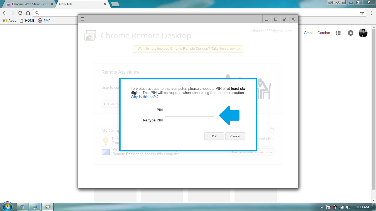Open the Chrome three-dot menu
This screenshot has width=376, height=211.
[x=371, y=13]
